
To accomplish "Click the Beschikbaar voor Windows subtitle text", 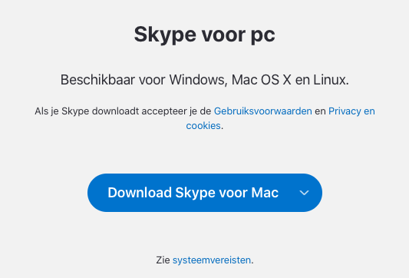I will click(204, 80).
